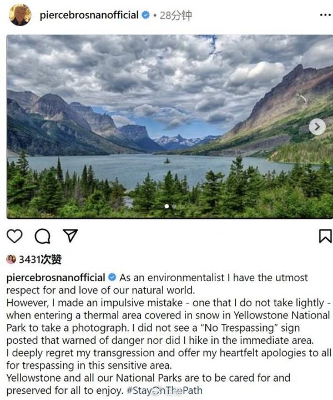Save the post with bookmark icon
The width and height of the screenshot is (333, 400).
(325, 236)
